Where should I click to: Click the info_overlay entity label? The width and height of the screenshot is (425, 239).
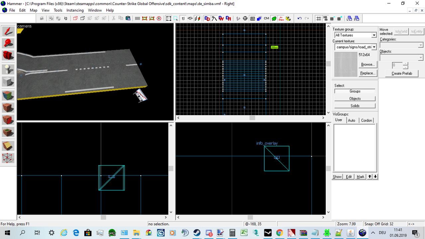tap(267, 143)
